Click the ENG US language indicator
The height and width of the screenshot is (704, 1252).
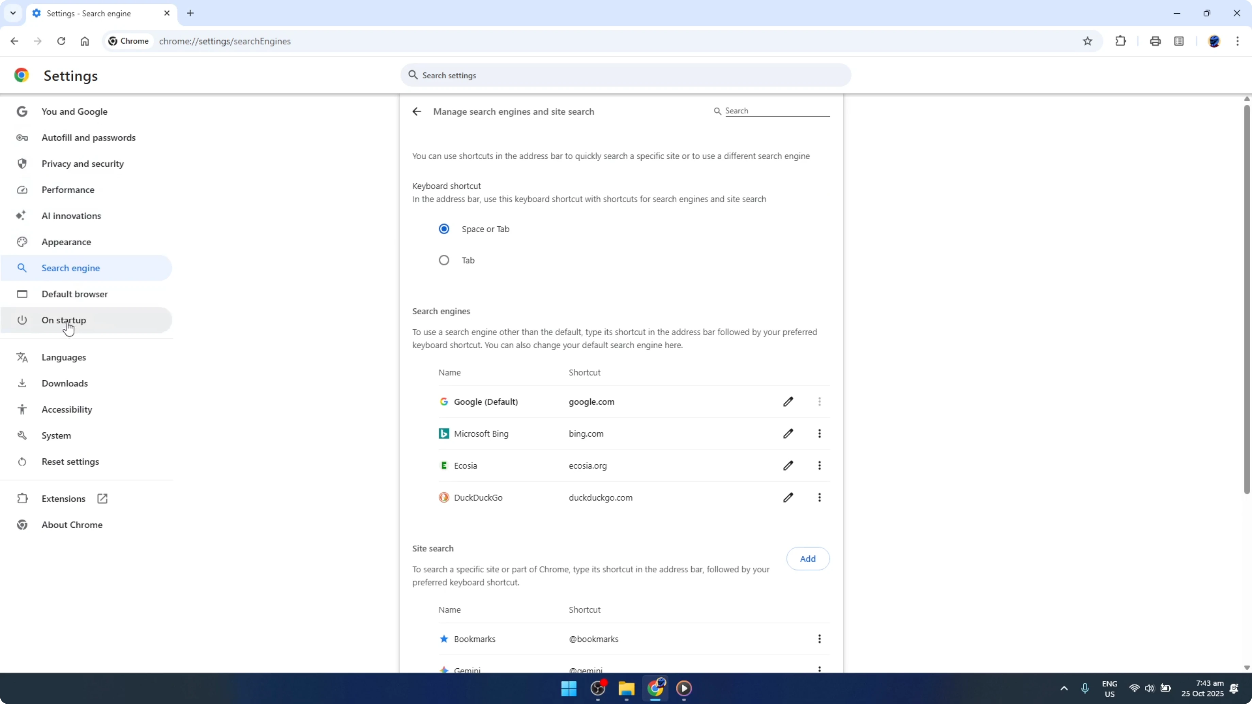[x=1109, y=688]
